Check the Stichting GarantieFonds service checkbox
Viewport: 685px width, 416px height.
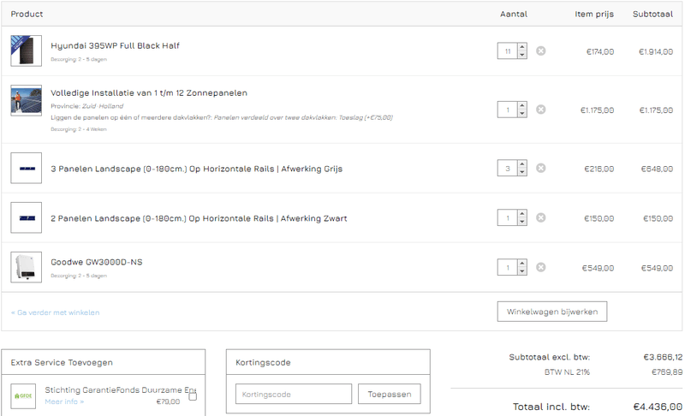193,396
